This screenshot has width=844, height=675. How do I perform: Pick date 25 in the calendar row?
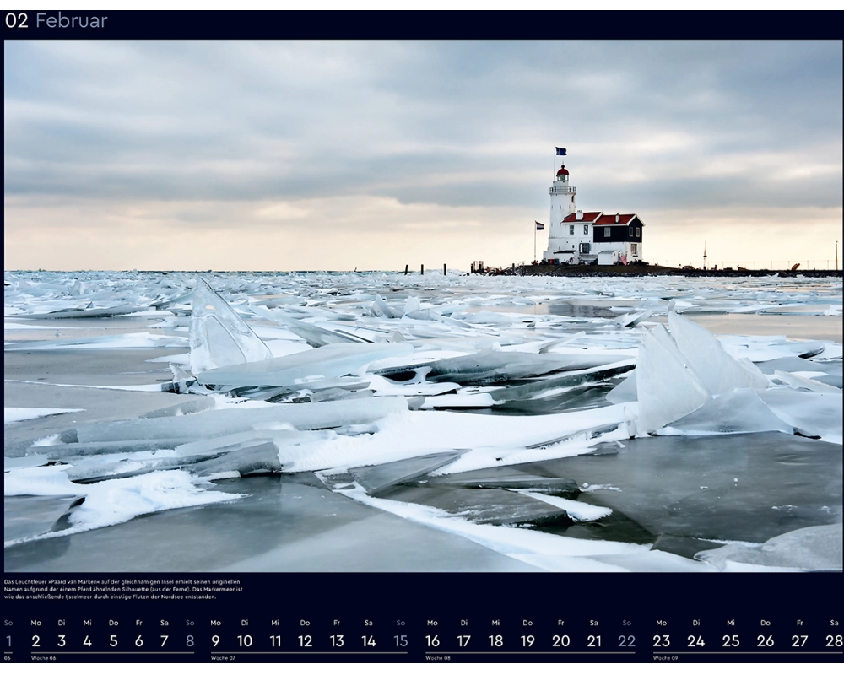731,641
